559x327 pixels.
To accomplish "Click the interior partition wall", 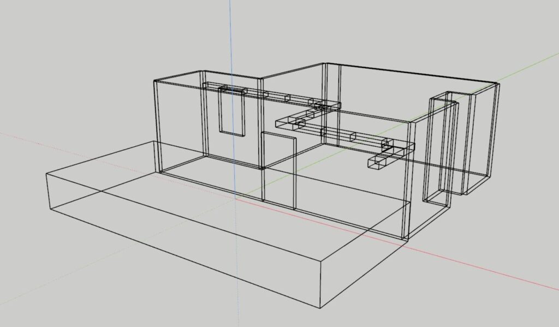I will (x=278, y=175).
